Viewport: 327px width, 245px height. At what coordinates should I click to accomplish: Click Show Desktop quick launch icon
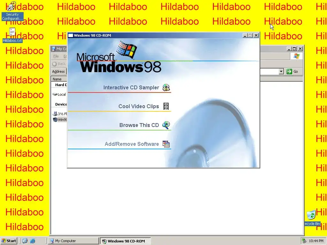pos(25,241)
